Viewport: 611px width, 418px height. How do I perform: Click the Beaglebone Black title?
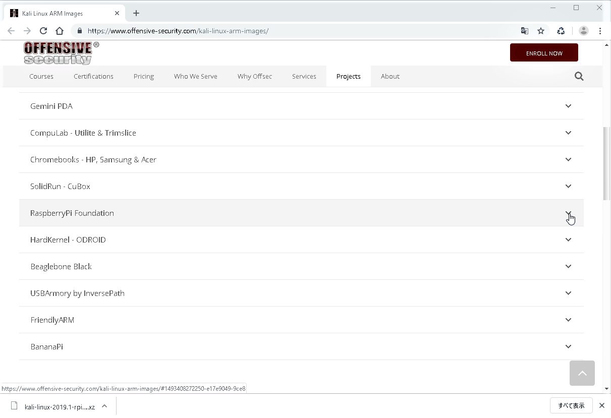click(61, 266)
